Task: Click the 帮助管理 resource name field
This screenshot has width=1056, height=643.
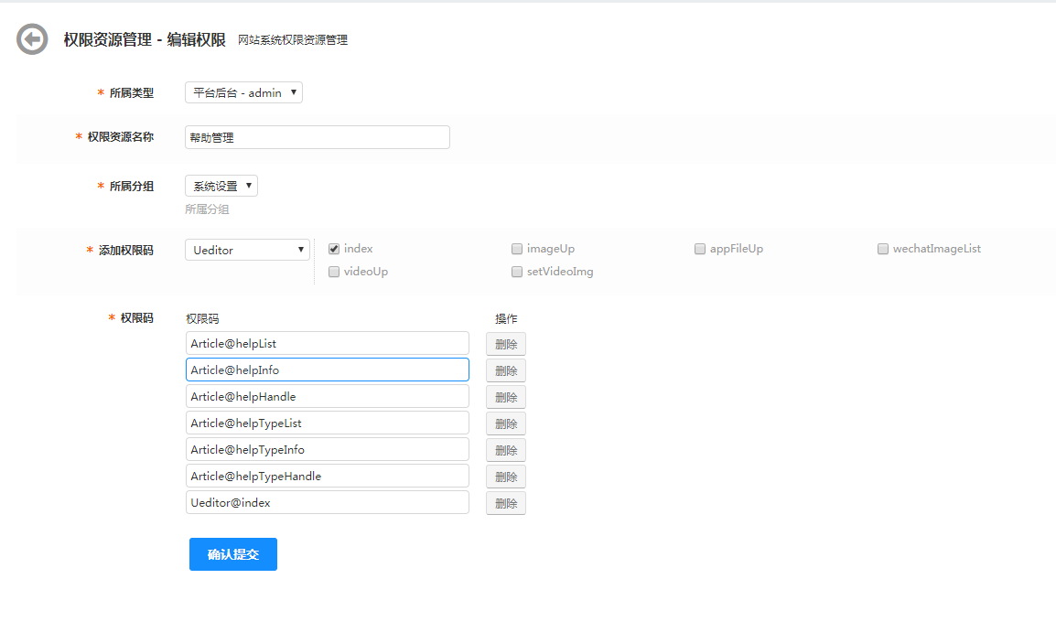Action: point(317,137)
